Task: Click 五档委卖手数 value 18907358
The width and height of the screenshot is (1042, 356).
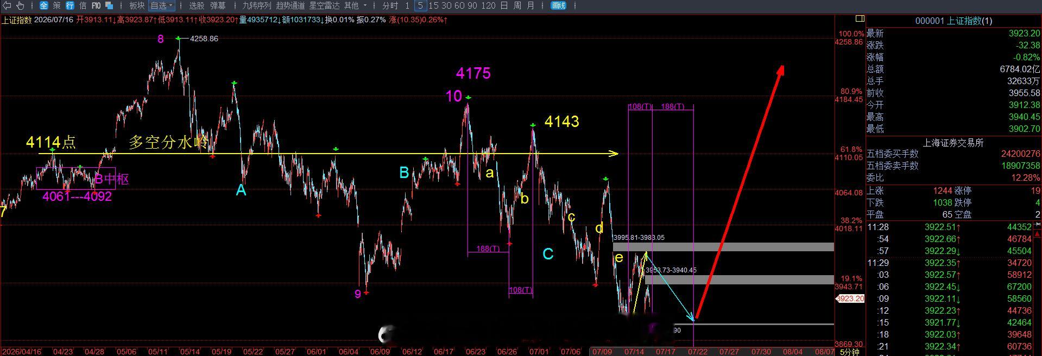Action: pos(1021,166)
